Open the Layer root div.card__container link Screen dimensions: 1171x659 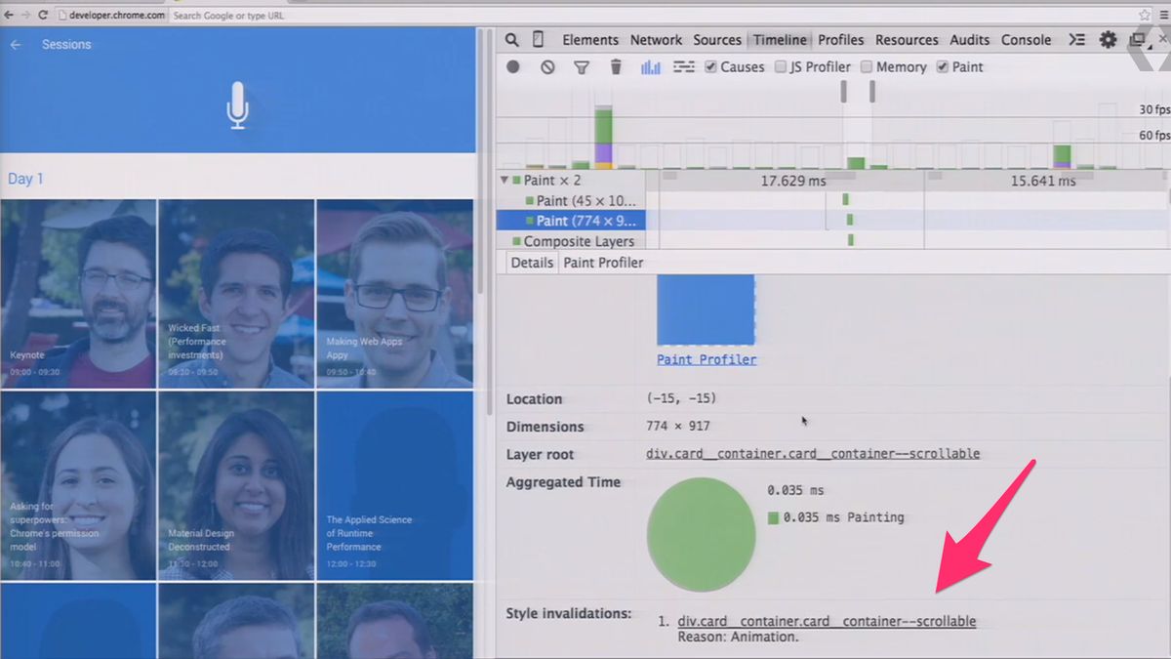click(812, 454)
